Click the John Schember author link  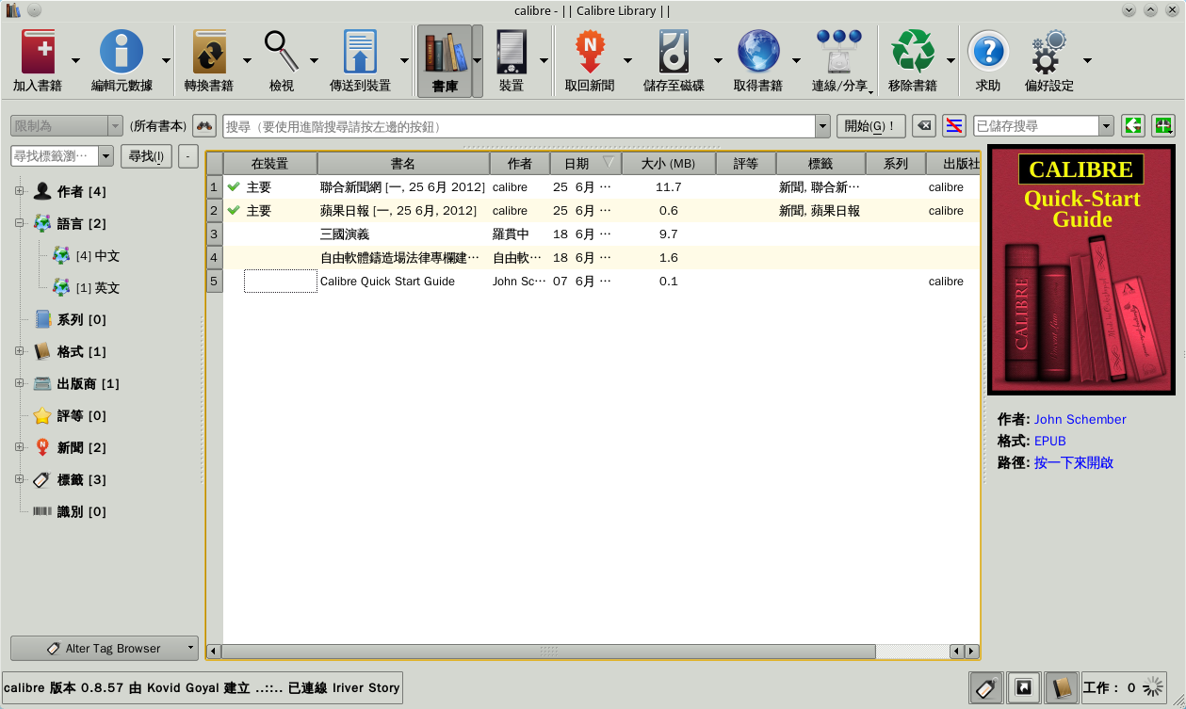coord(1080,419)
